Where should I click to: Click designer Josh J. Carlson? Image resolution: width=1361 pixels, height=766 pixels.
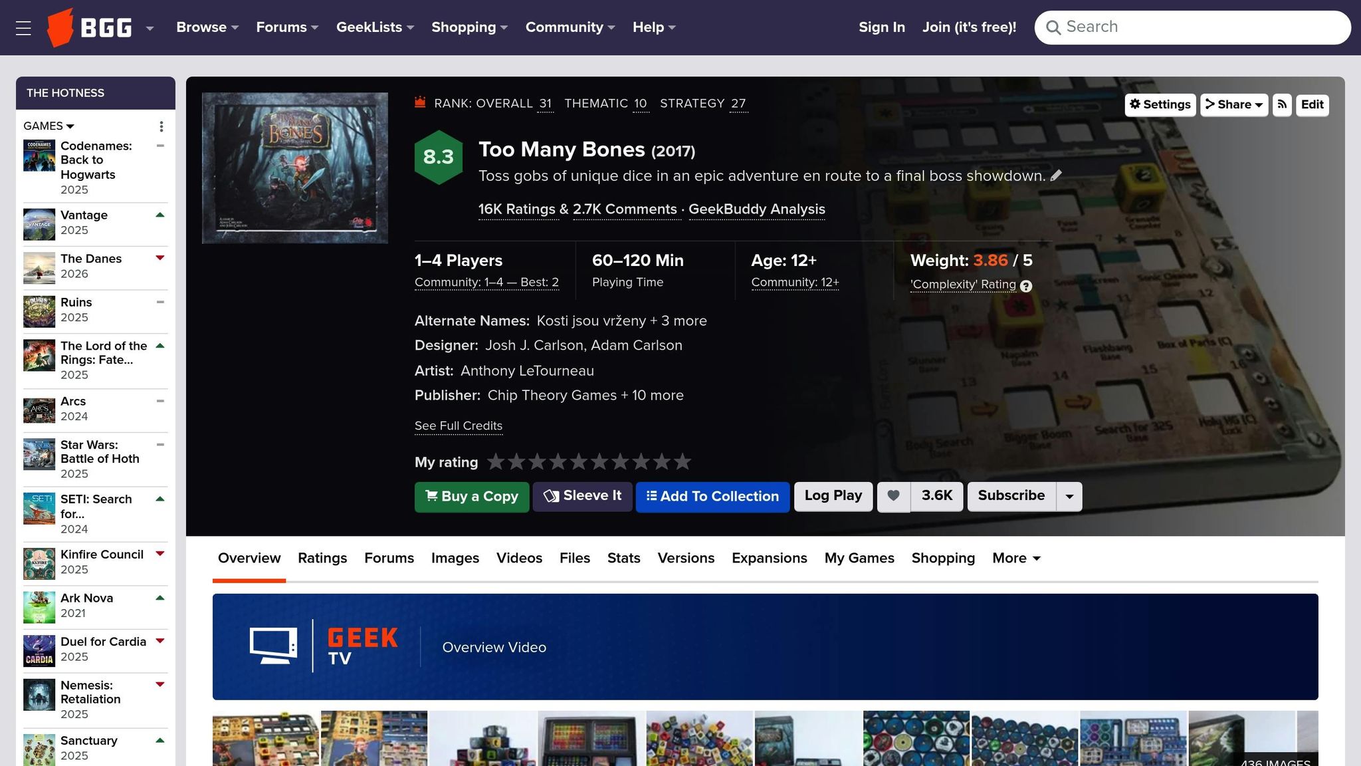(534, 346)
